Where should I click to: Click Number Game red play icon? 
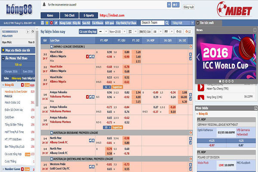click(22, 169)
